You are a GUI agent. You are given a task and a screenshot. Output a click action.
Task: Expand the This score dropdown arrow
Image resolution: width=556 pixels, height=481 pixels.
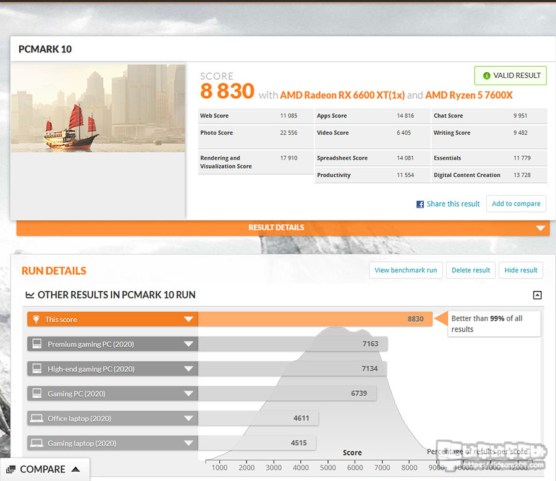pyautogui.click(x=188, y=319)
